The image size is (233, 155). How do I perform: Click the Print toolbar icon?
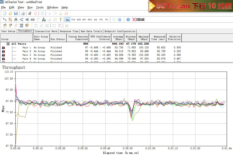click(23, 13)
